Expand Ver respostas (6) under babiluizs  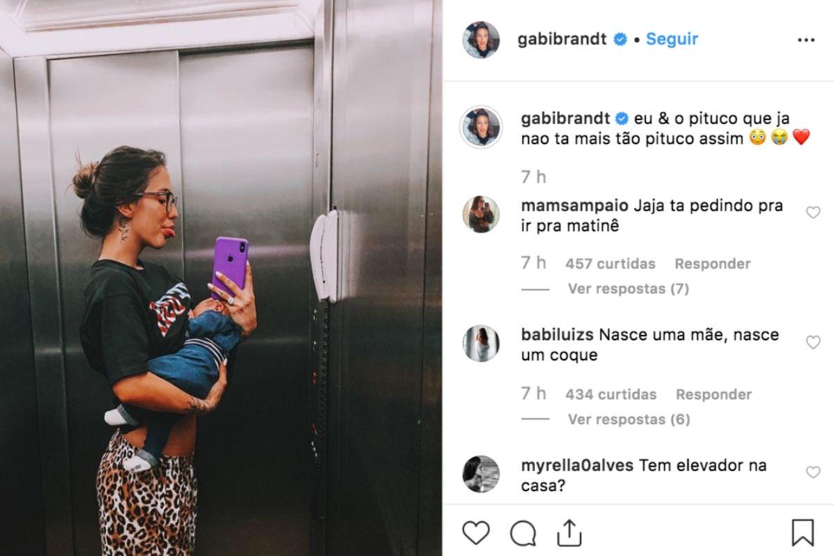[x=628, y=419]
